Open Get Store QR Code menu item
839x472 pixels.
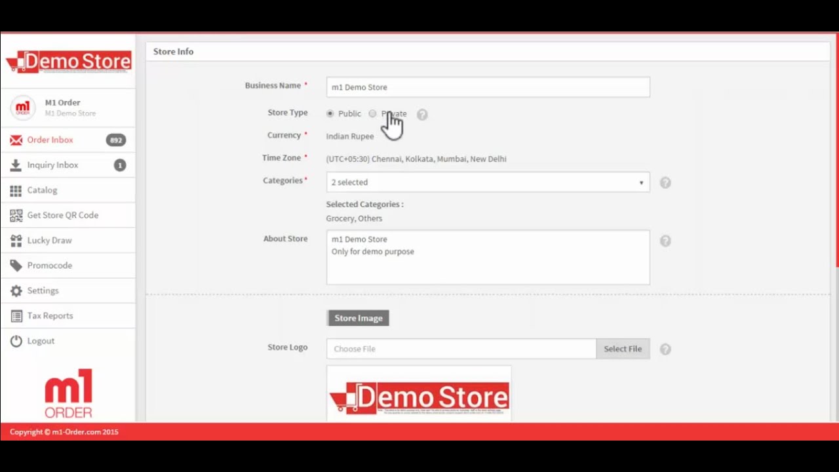point(68,215)
